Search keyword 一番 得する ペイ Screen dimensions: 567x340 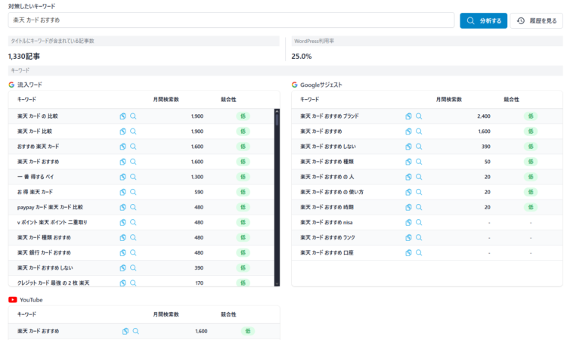(x=133, y=177)
